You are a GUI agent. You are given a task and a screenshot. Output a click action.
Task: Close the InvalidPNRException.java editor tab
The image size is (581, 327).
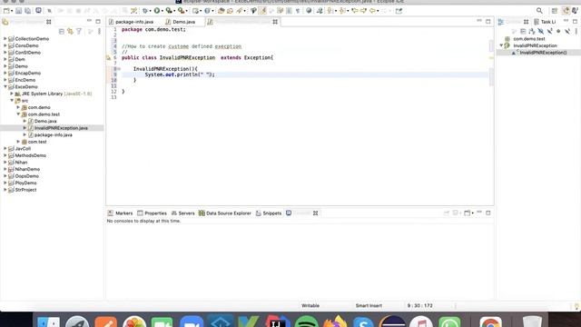tap(275, 22)
